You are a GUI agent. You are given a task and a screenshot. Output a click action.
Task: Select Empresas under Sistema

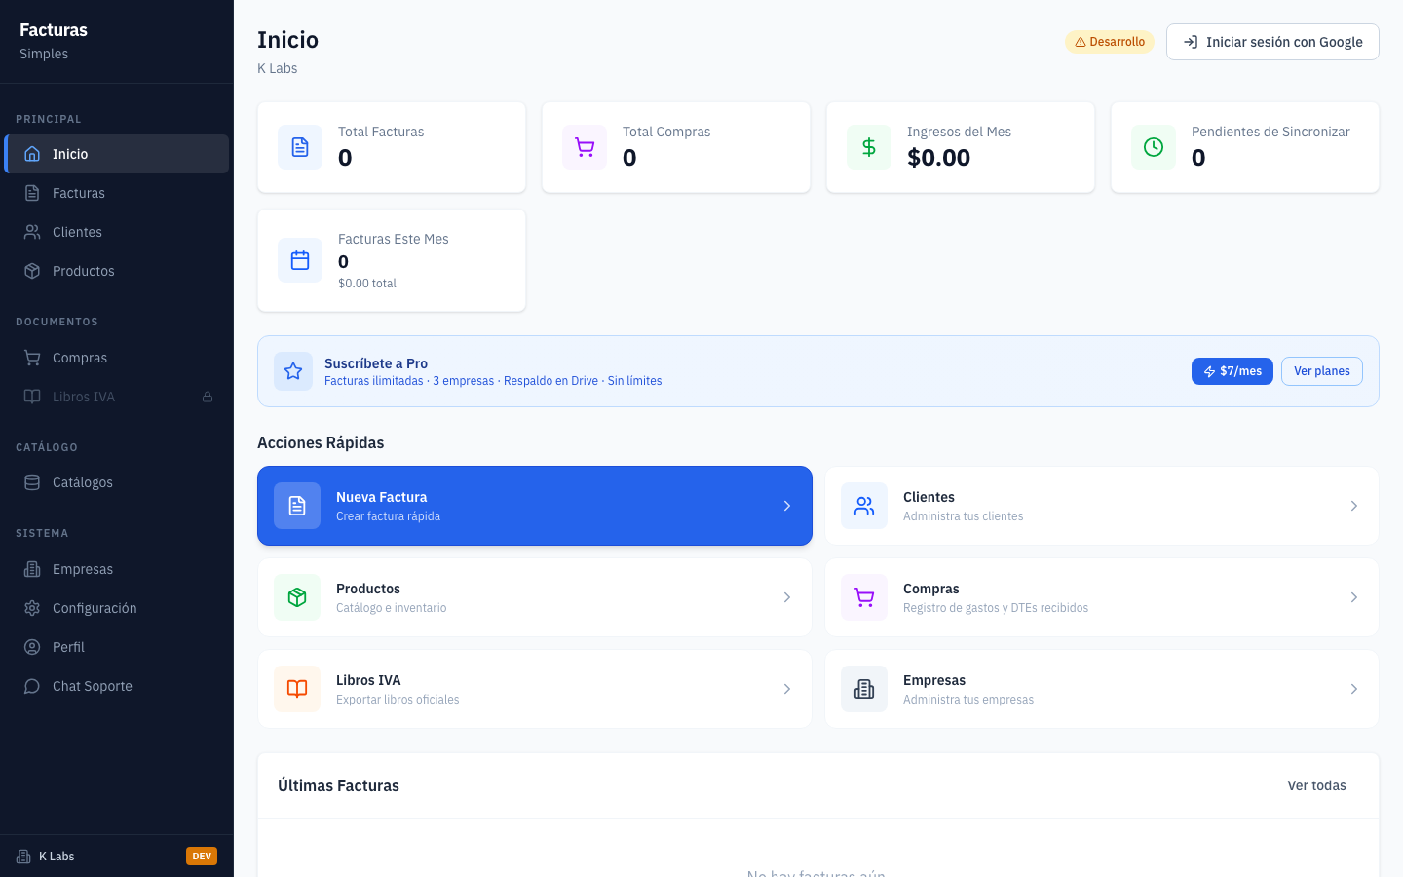pyautogui.click(x=117, y=569)
